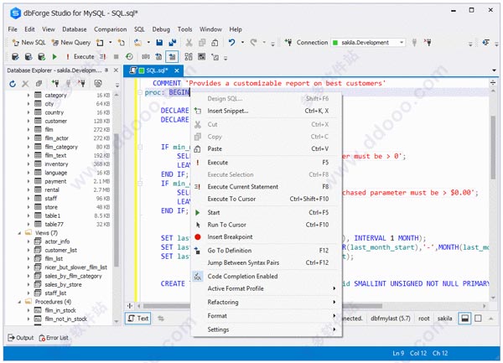This screenshot has width=503, height=363.
Task: Expand the customer table node
Action: coord(29,121)
